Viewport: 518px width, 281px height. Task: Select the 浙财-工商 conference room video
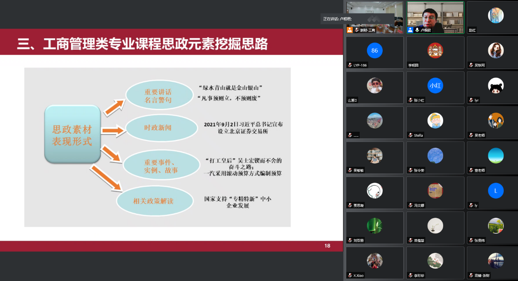pyautogui.click(x=374, y=16)
